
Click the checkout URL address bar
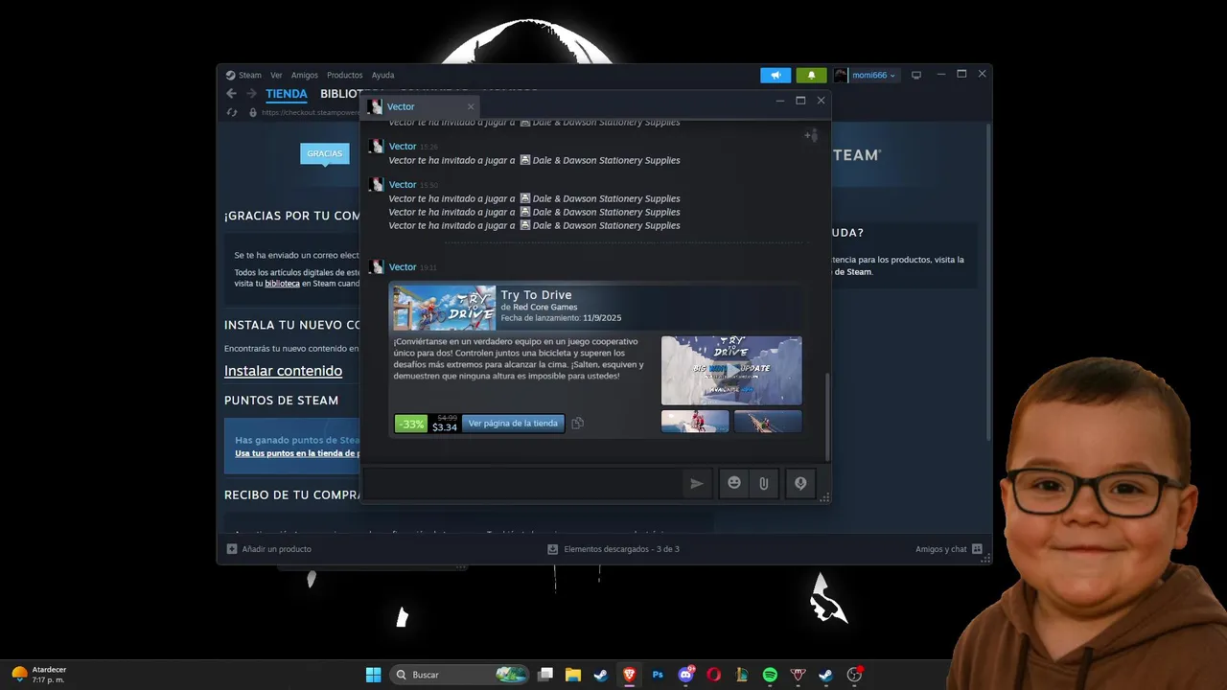[309, 112]
